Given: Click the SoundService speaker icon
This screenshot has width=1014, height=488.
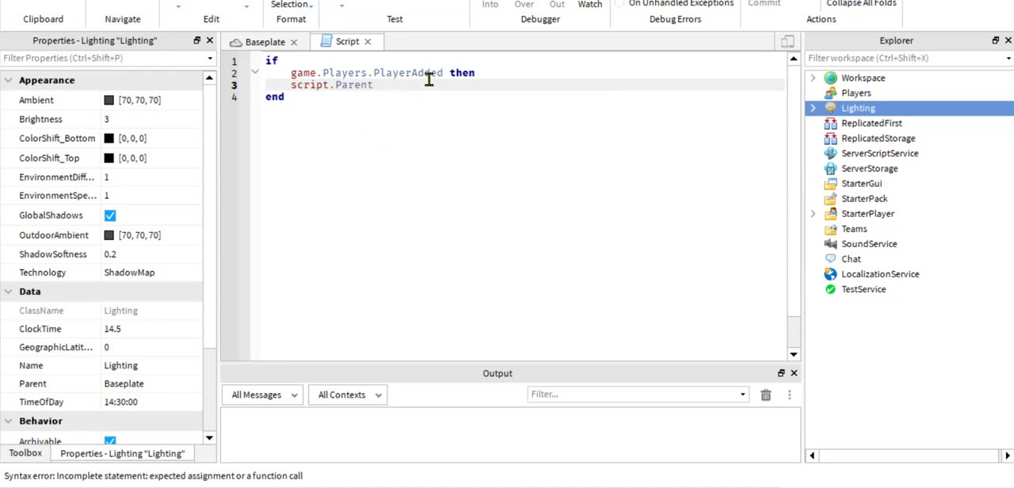Looking at the screenshot, I should tap(830, 243).
